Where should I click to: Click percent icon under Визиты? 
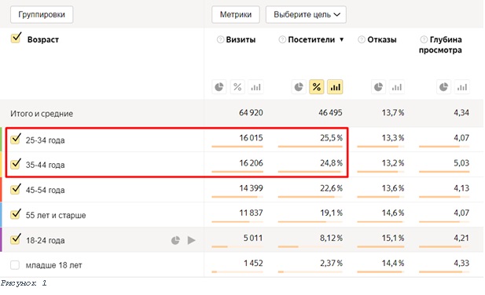[237, 87]
